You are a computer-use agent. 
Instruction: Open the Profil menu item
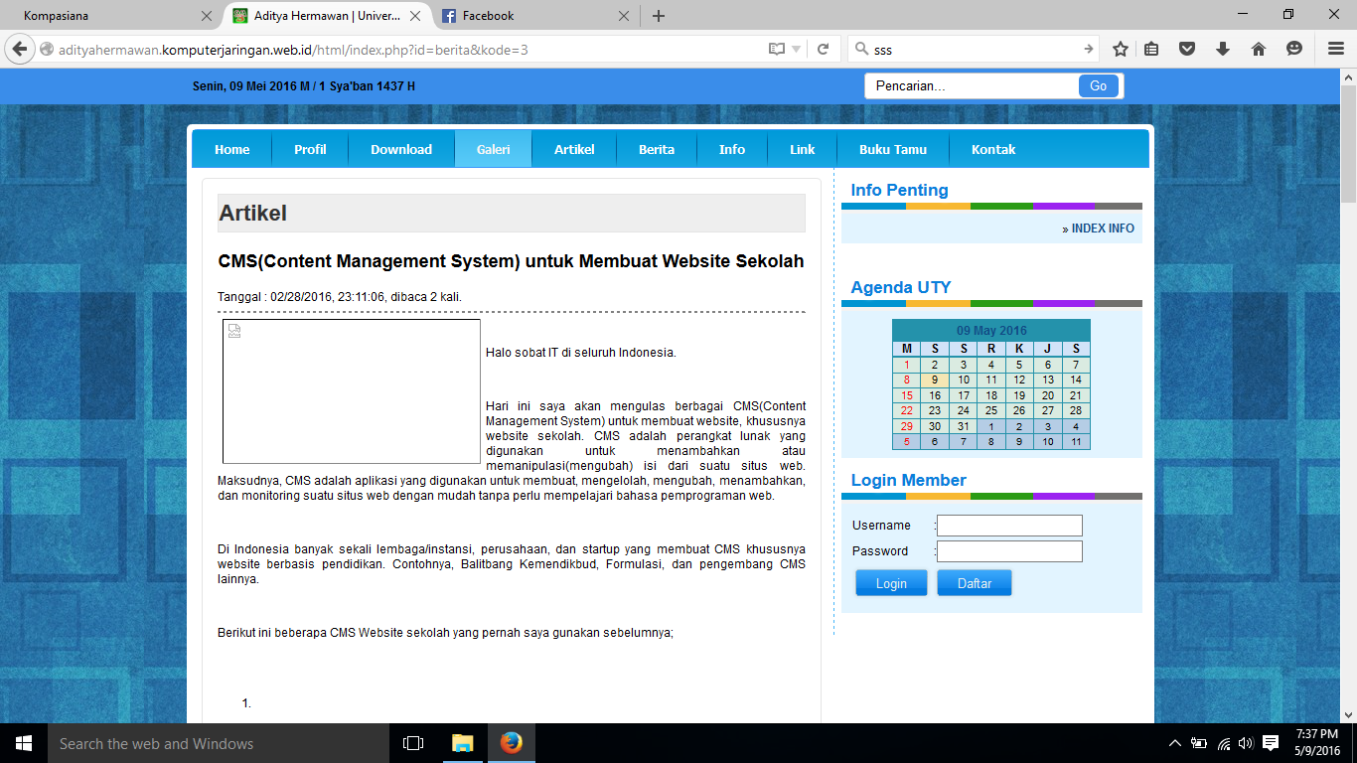(310, 149)
